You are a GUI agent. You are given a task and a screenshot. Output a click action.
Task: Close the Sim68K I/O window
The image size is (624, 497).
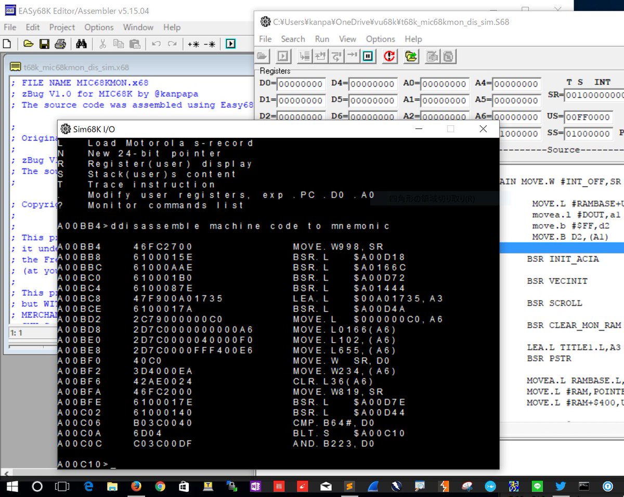point(483,129)
